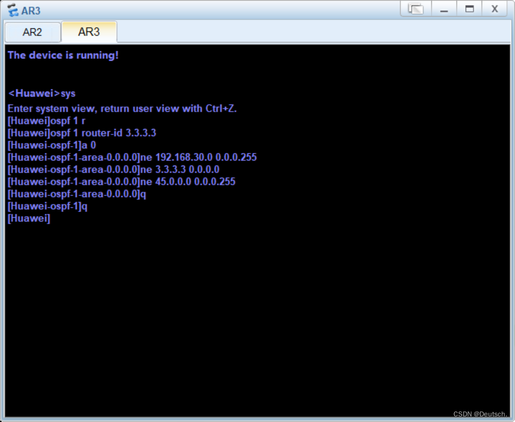Viewport: 515px width, 422px height.
Task: Click the last [Huawei] command prompt line
Action: [29, 218]
